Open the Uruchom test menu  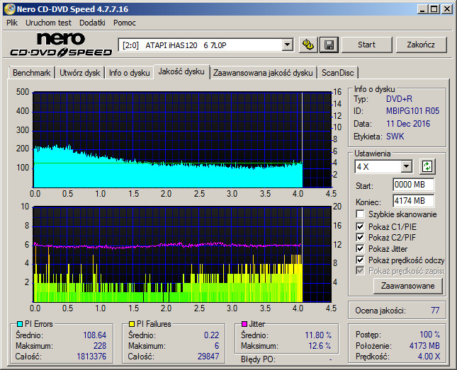pyautogui.click(x=48, y=23)
